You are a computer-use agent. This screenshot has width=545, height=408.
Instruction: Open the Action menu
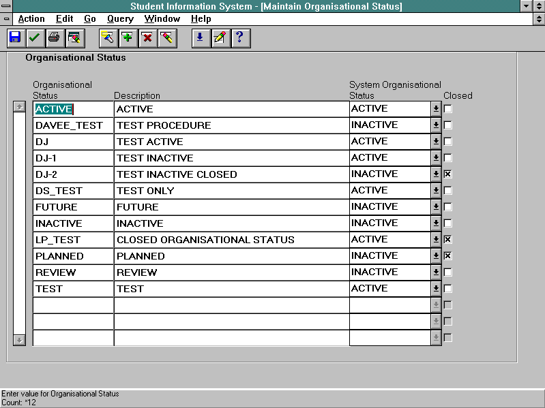click(x=31, y=19)
